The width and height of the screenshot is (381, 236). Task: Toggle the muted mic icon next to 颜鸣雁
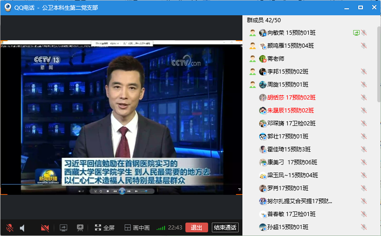click(364, 46)
